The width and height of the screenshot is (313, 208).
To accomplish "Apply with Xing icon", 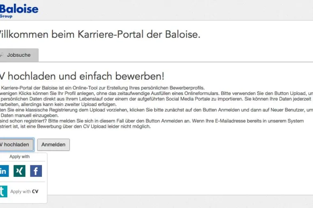I will (19, 171).
